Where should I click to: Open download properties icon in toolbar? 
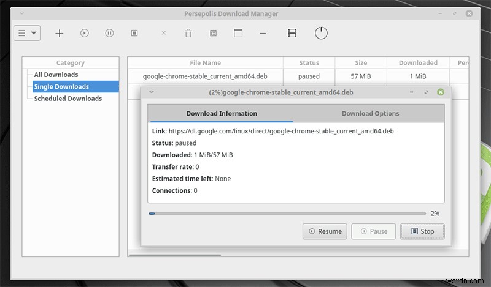click(x=213, y=33)
